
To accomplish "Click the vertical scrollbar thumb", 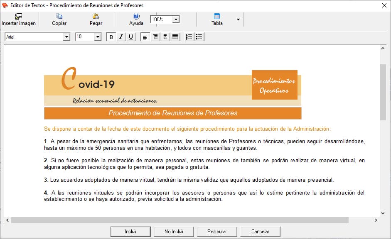I will (x=383, y=92).
